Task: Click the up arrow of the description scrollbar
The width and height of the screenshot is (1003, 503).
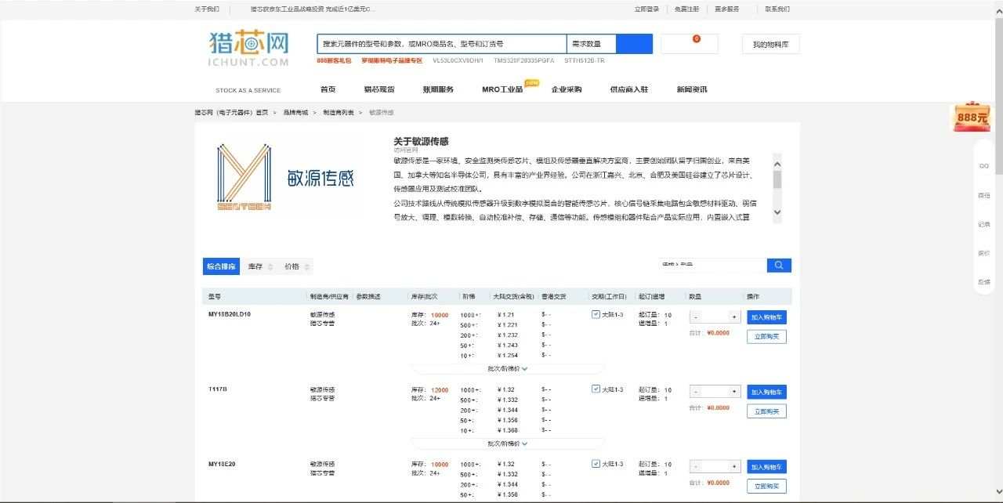Action: click(777, 165)
